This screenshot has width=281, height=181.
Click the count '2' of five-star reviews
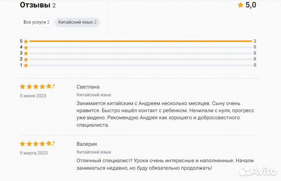pos(255,41)
